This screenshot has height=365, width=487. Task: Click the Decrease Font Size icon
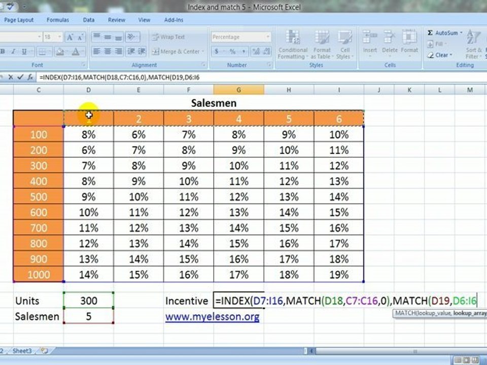(80, 38)
